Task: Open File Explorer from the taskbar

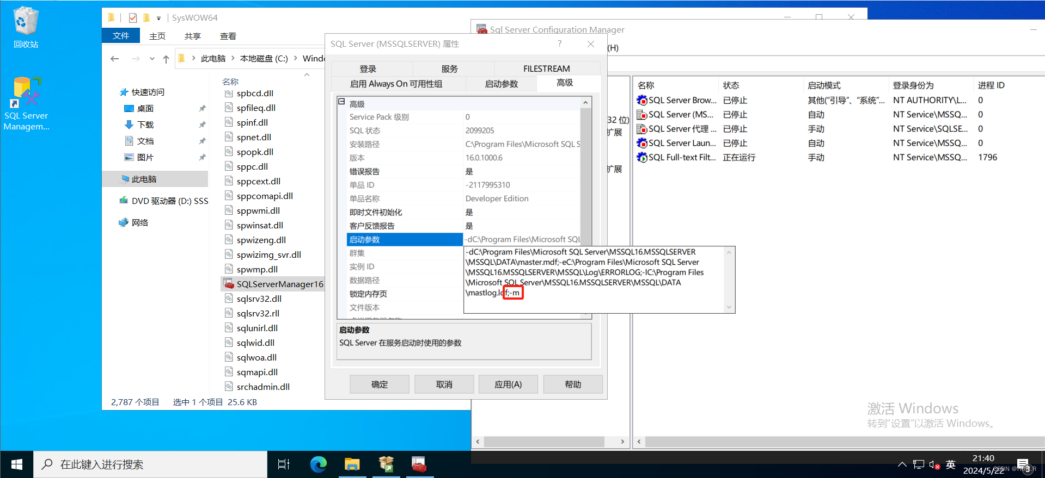Action: [352, 464]
